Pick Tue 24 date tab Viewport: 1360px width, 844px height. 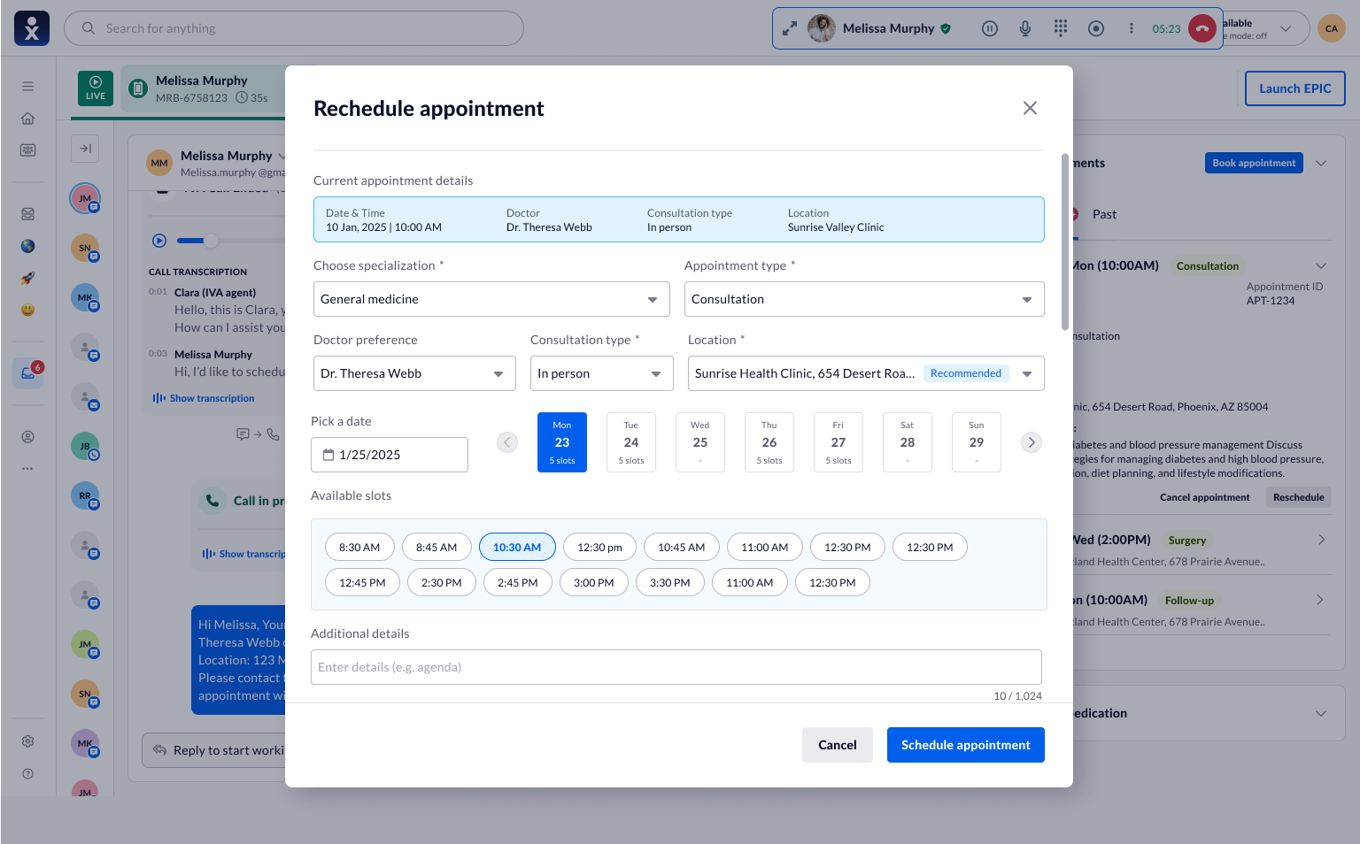[631, 442]
